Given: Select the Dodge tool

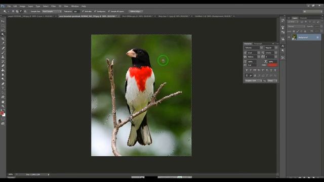Looking at the screenshot, I should click(x=3, y=79).
